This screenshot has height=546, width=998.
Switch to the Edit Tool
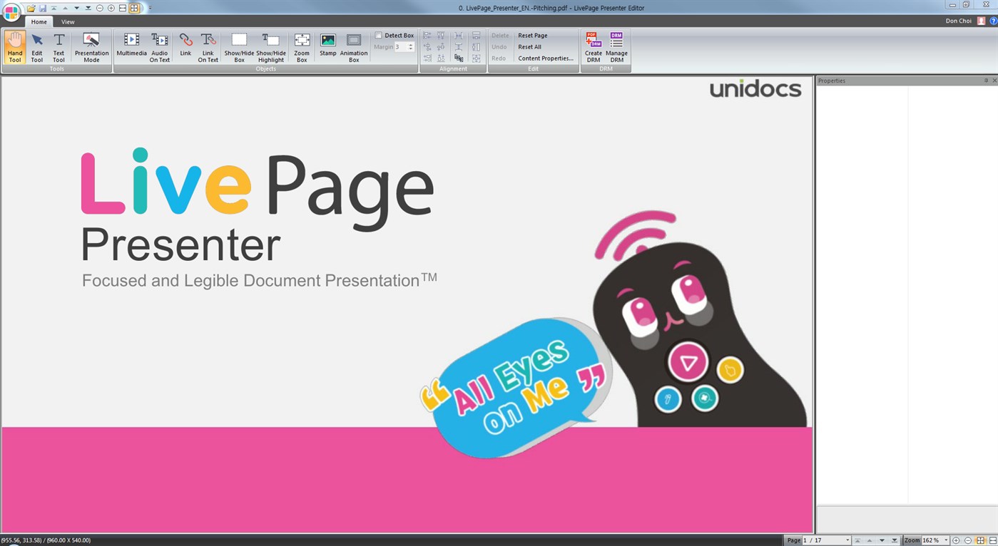point(36,47)
